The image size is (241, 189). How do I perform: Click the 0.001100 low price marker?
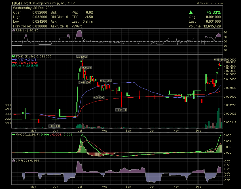pos(121,110)
